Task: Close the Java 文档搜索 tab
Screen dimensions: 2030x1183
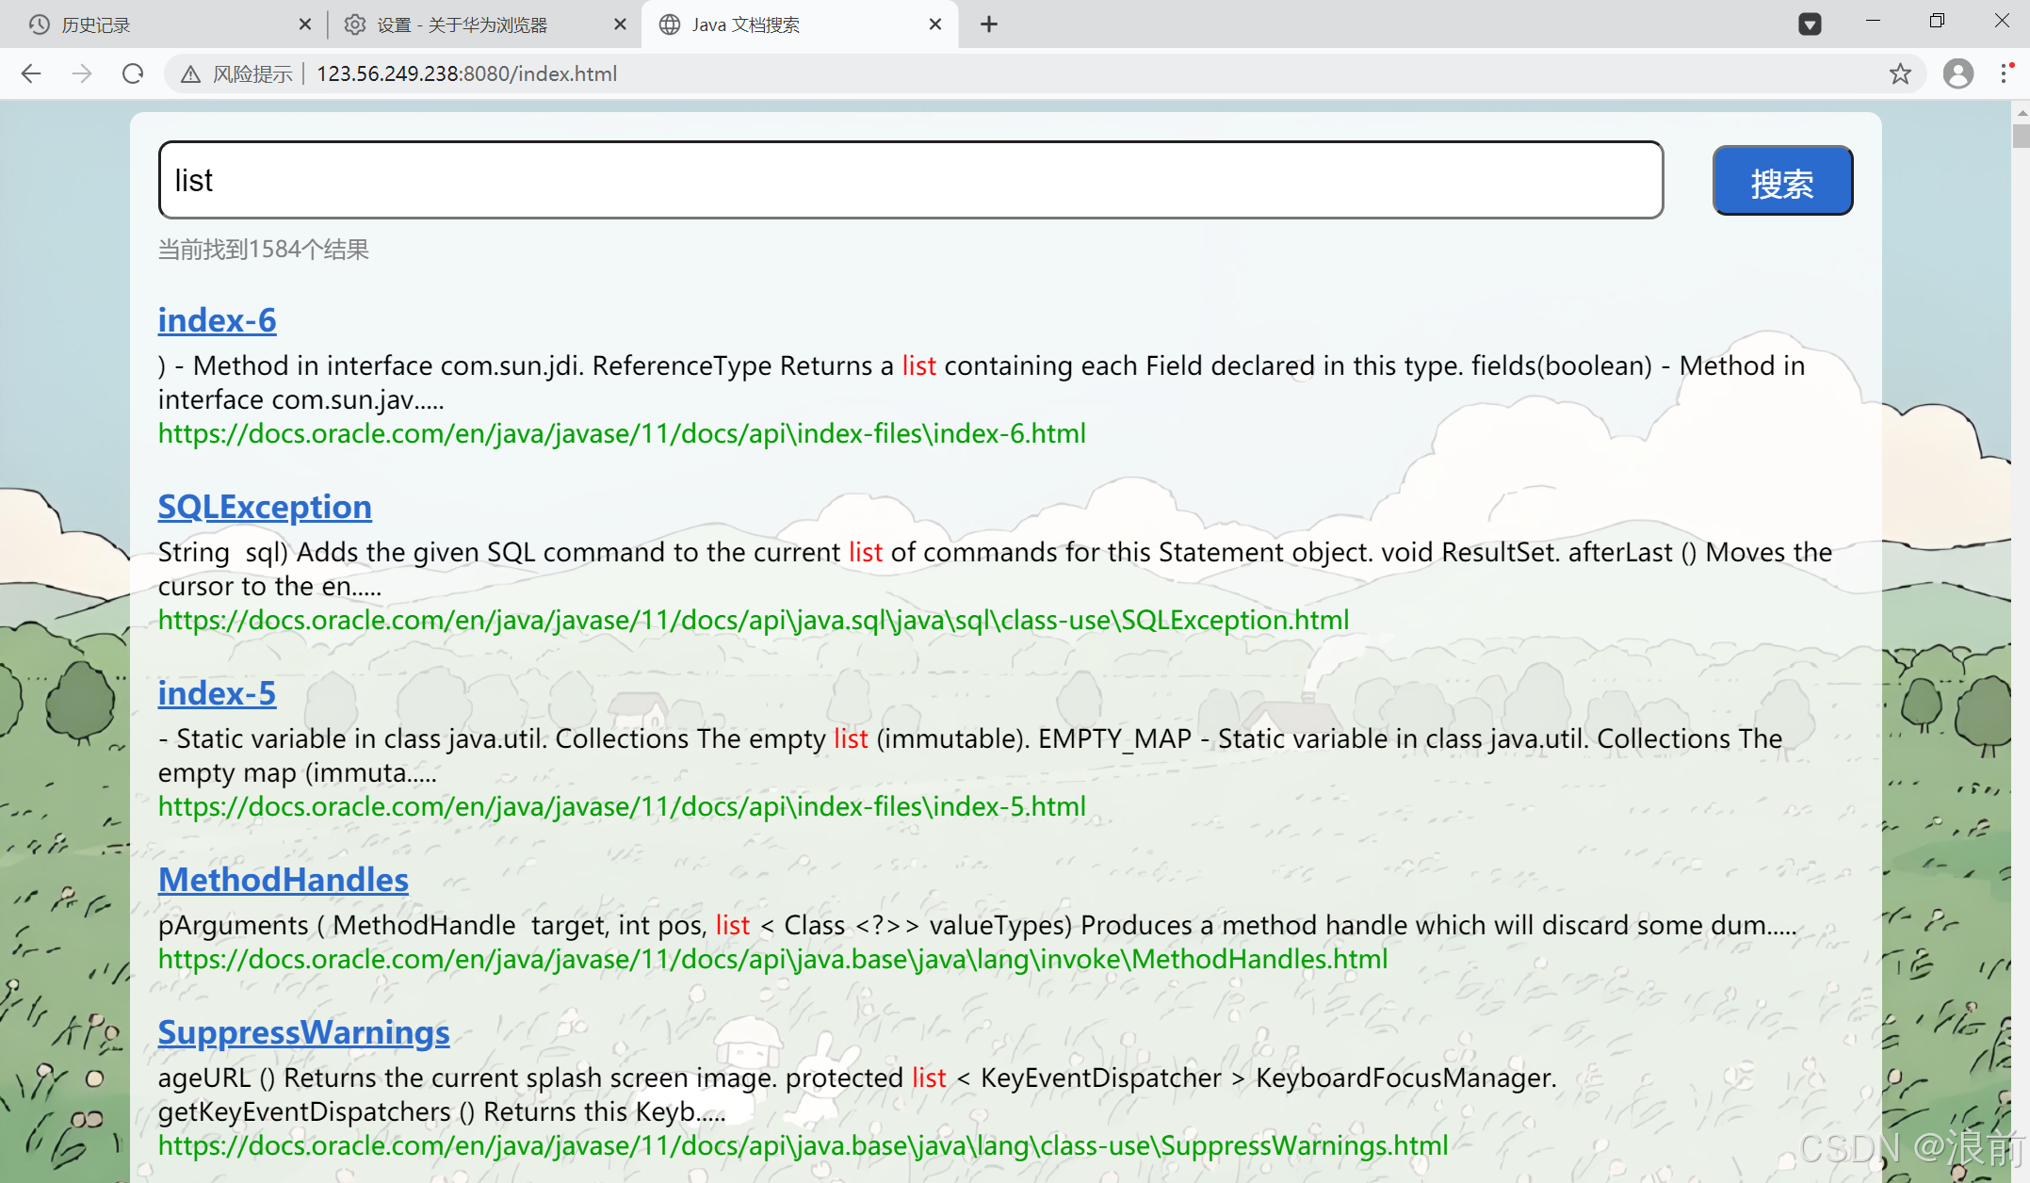Action: [x=935, y=24]
